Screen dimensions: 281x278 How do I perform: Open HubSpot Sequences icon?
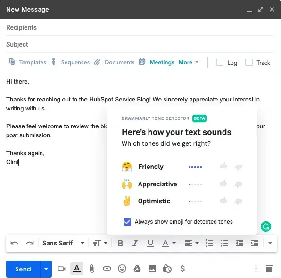coord(54,62)
